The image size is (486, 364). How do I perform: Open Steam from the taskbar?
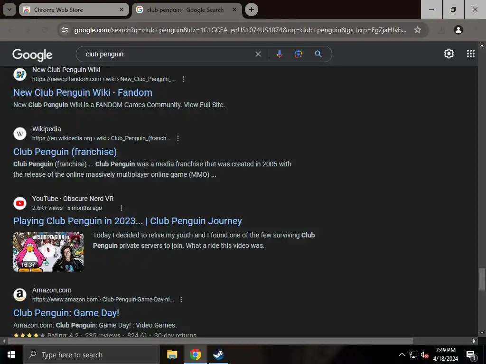pyautogui.click(x=218, y=355)
